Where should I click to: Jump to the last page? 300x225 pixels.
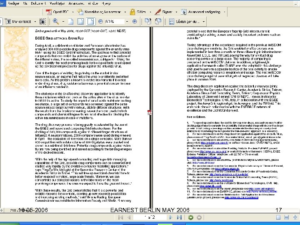(x=179, y=217)
